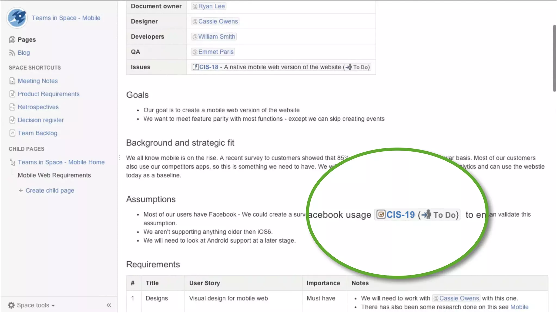This screenshot has height=313, width=557.
Task: Click the Team Backlog external link icon
Action: (x=12, y=133)
